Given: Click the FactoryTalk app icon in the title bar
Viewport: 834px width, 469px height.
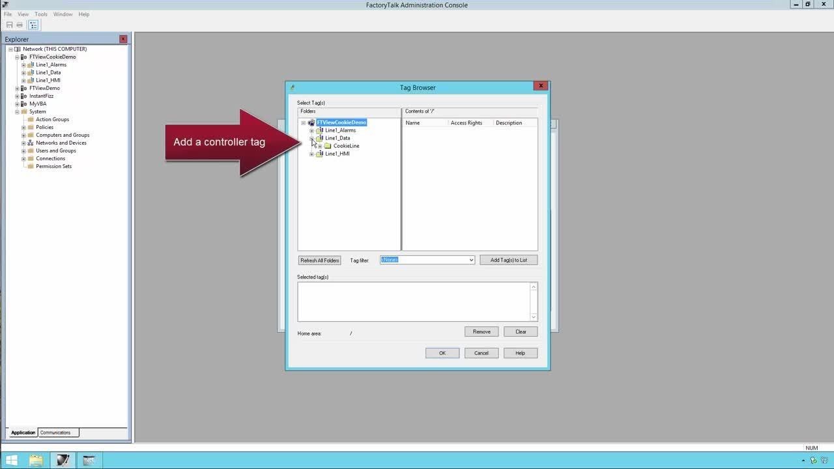Looking at the screenshot, I should pyautogui.click(x=5, y=5).
